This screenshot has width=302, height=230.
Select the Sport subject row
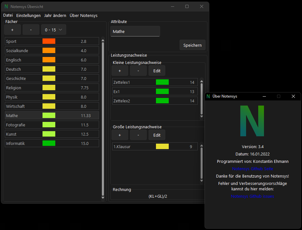point(52,41)
